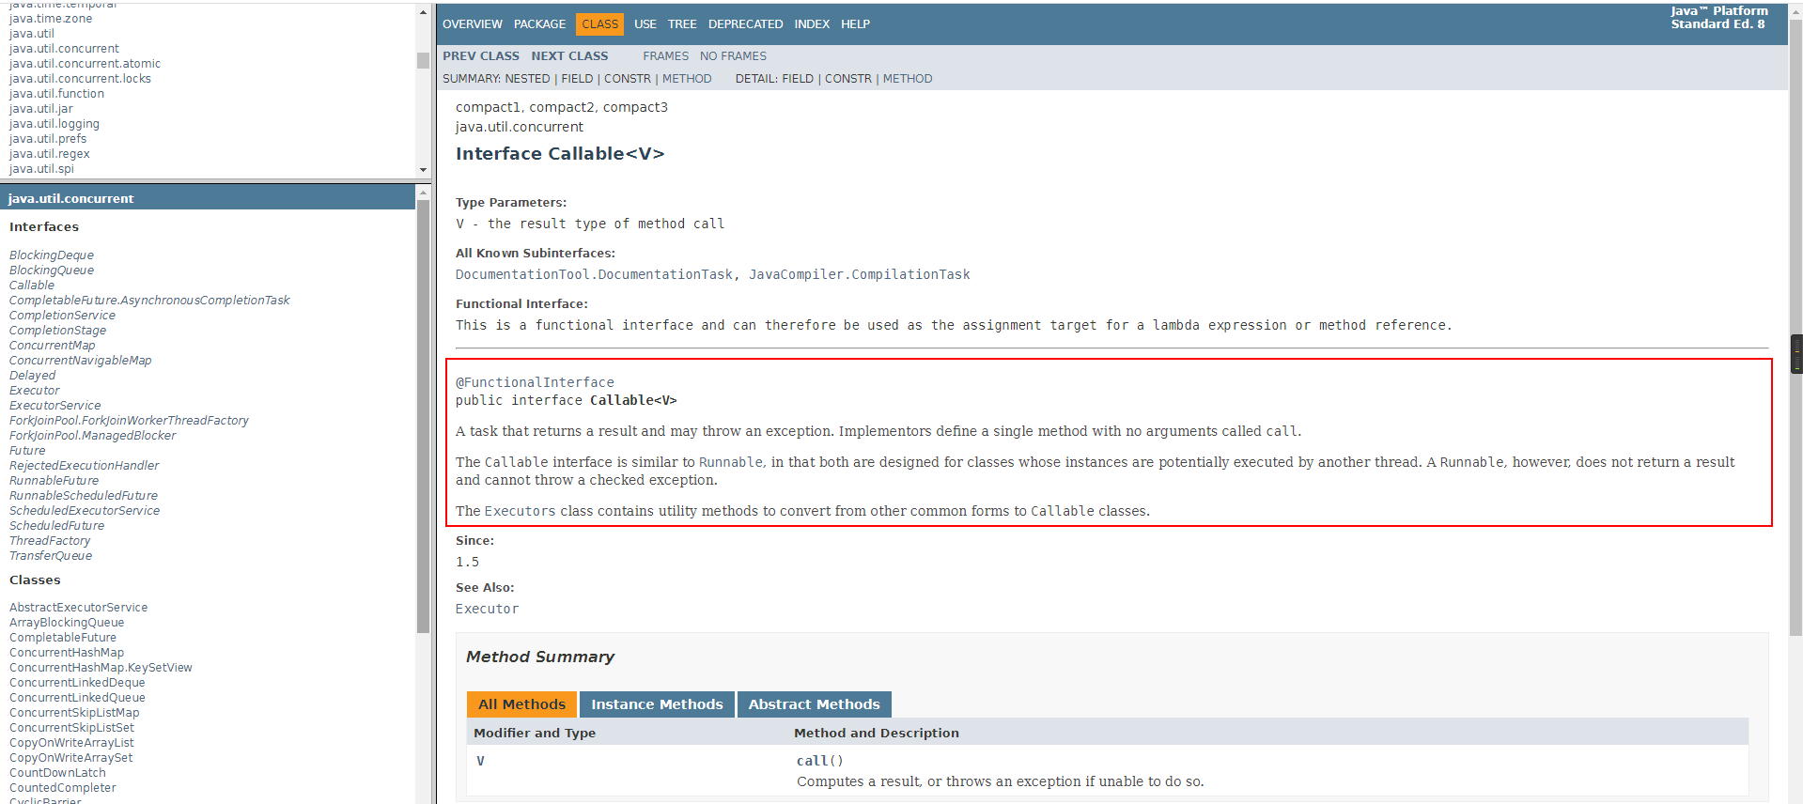Switch to the NO FRAMES view
Viewport: 1803px width, 804px height.
[x=733, y=56]
